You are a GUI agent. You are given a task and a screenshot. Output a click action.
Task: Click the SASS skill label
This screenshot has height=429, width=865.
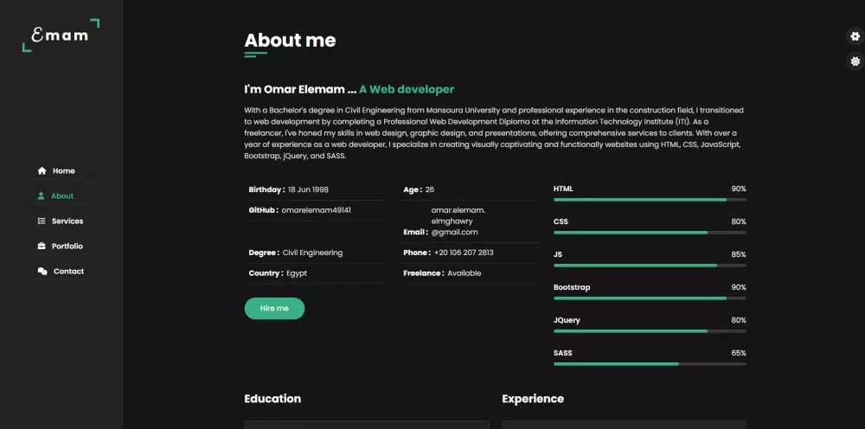[x=563, y=353]
